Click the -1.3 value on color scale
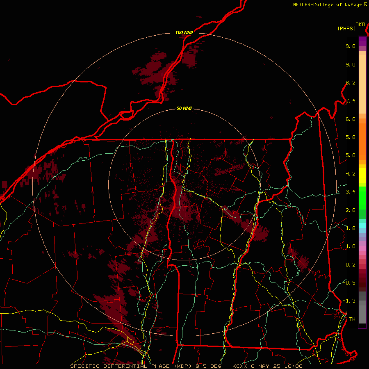This screenshot has height=369, width=369. tap(349, 301)
